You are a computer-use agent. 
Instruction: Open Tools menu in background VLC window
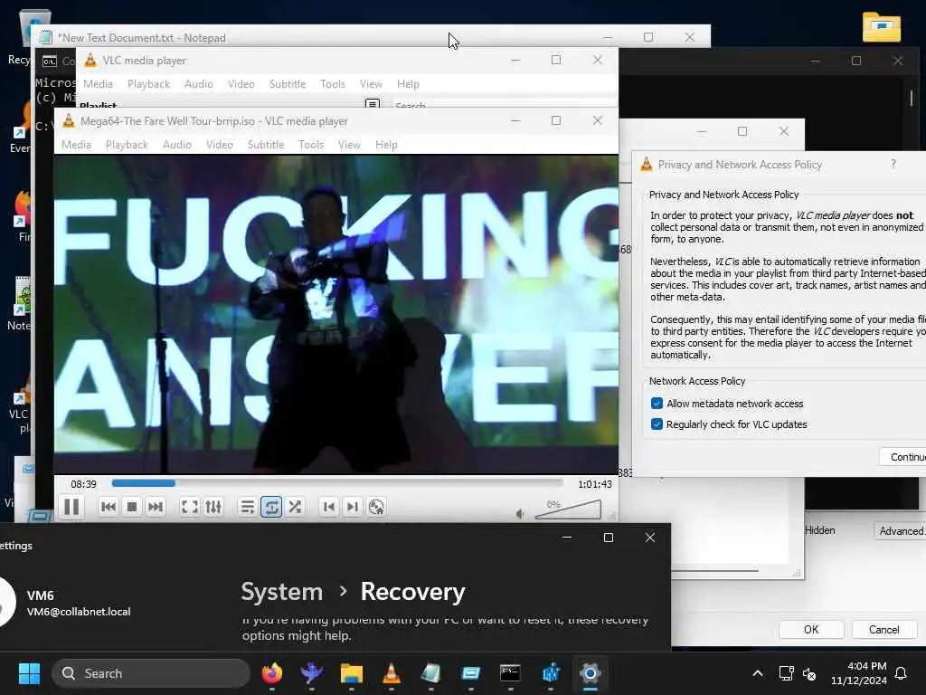(333, 84)
